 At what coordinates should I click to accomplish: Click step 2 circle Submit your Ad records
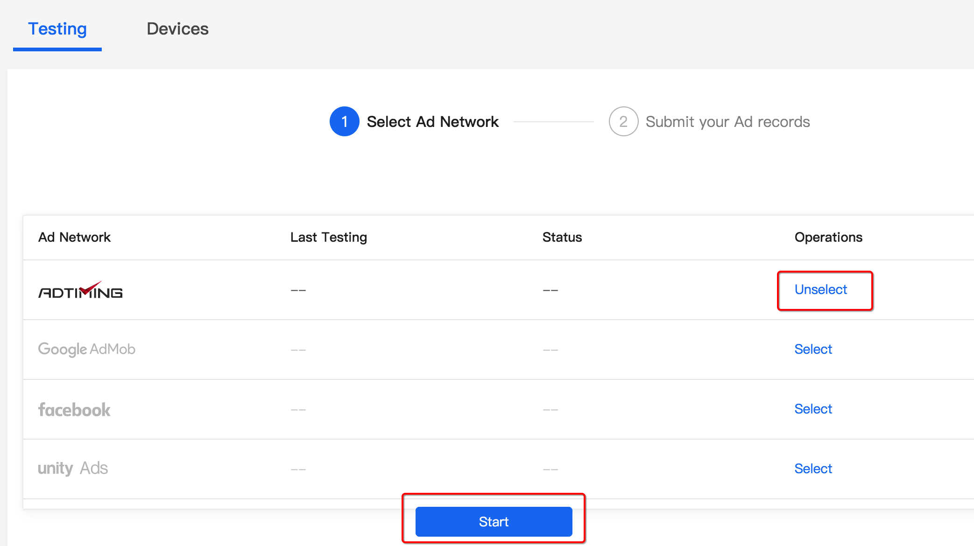tap(623, 121)
